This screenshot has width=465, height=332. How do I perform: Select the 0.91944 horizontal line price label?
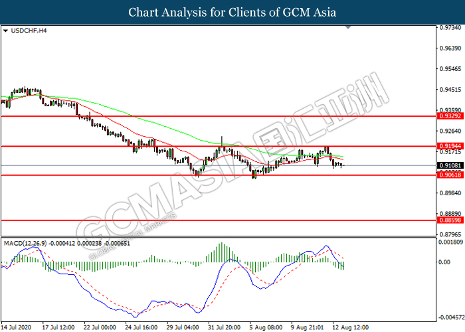[x=450, y=146]
